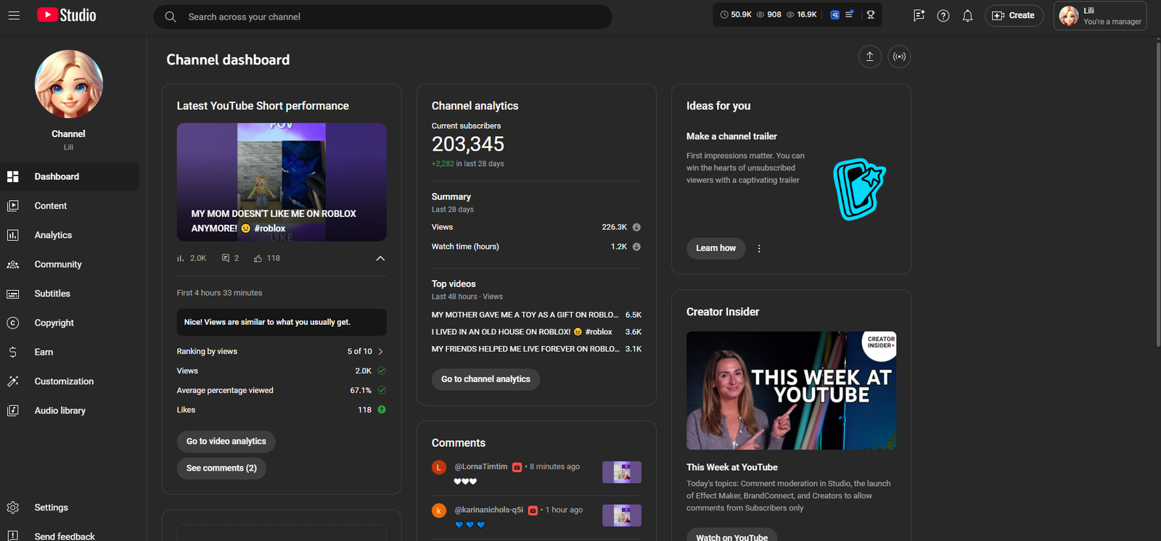Go to Content in the sidebar
Viewport: 1161px width, 541px height.
[51, 206]
